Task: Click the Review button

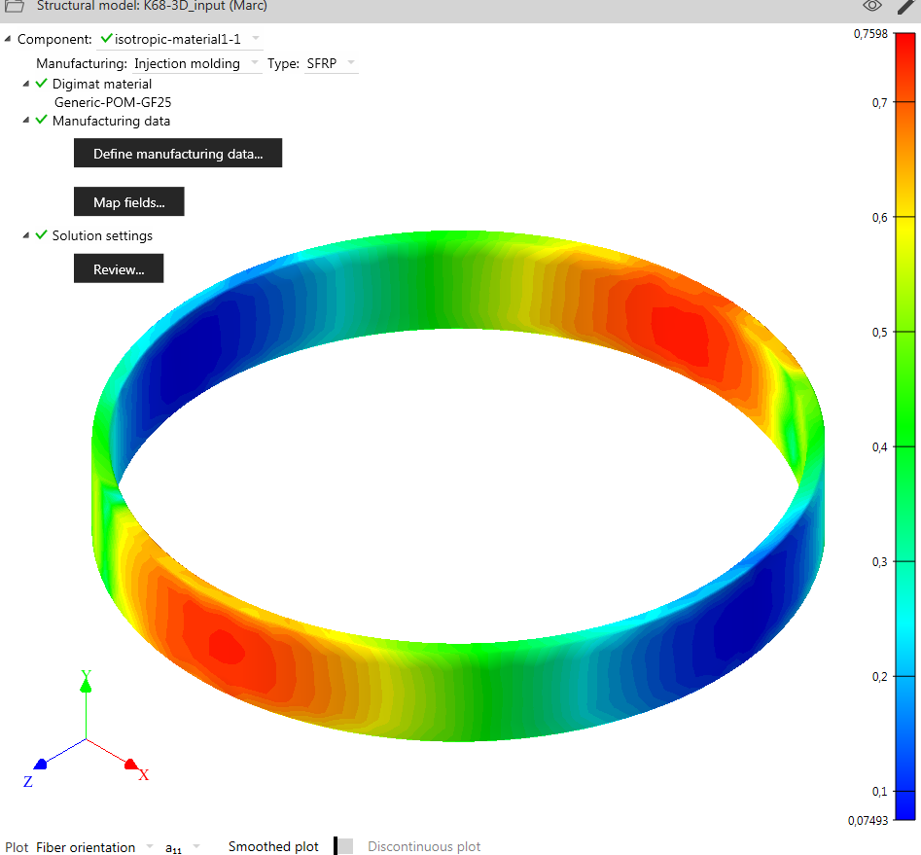Action: [119, 269]
